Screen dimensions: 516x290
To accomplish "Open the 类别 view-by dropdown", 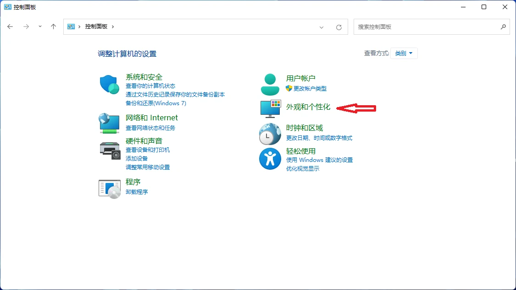I will (404, 53).
